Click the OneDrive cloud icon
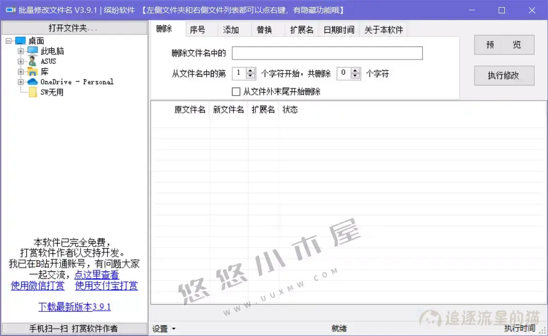The width and height of the screenshot is (548, 336). pos(32,82)
